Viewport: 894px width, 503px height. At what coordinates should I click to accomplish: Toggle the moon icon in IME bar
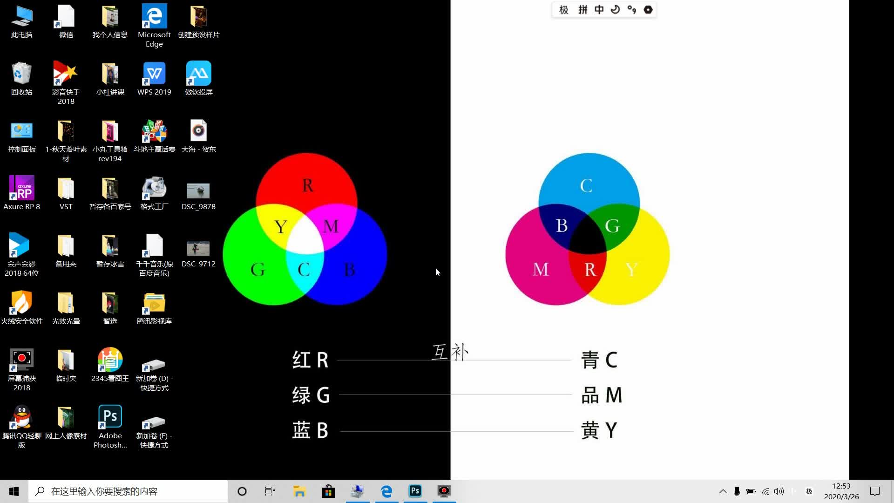coord(615,10)
